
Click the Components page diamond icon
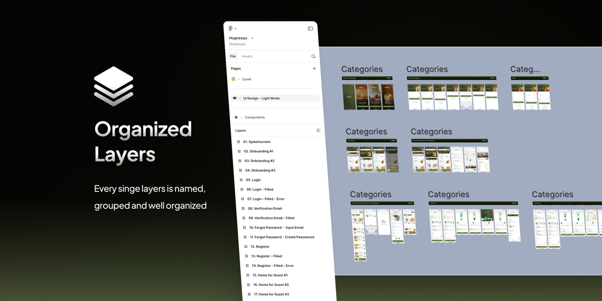[236, 117]
